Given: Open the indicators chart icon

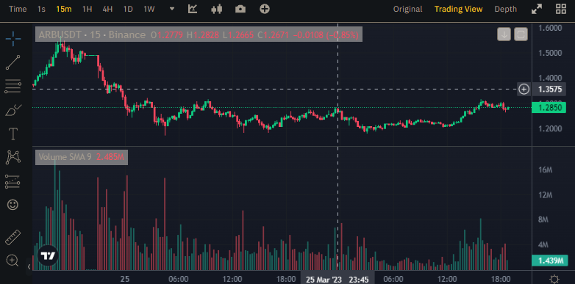Looking at the screenshot, I should point(193,9).
